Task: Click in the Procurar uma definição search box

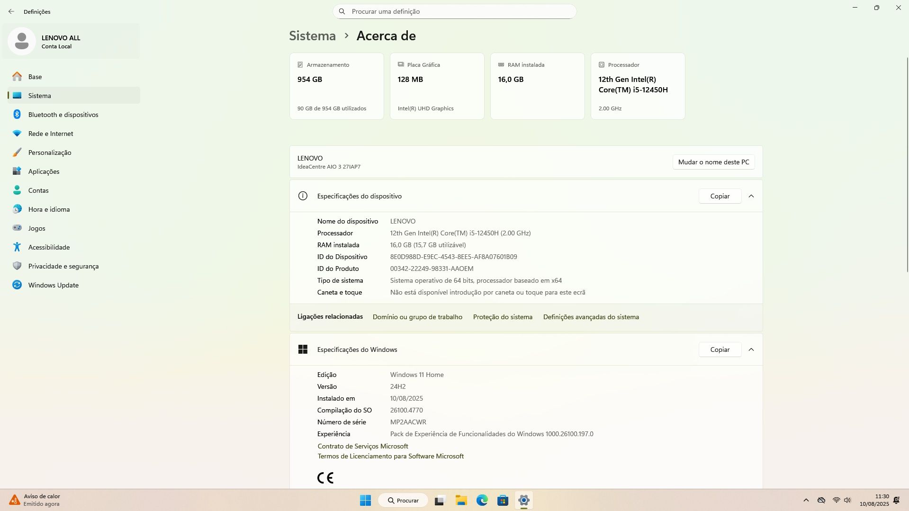Action: (x=454, y=11)
